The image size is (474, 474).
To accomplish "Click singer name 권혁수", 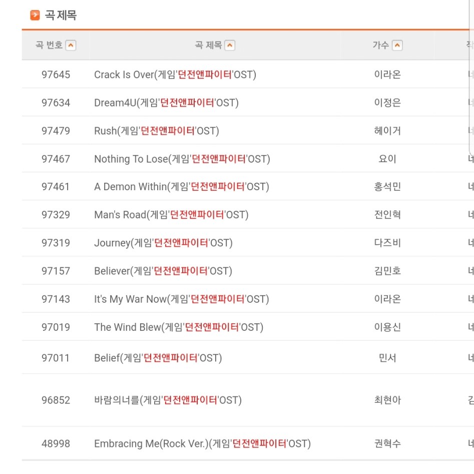I will (x=387, y=444).
